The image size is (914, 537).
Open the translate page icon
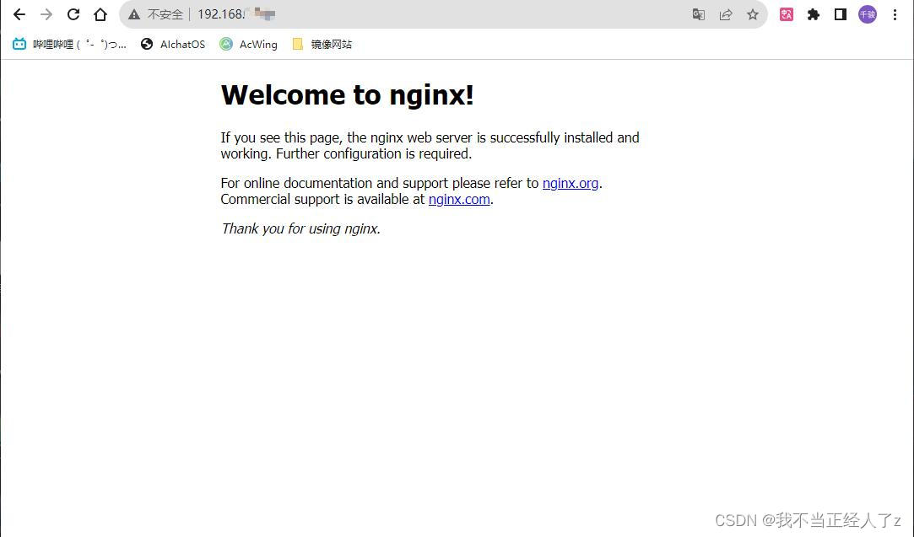tap(698, 14)
